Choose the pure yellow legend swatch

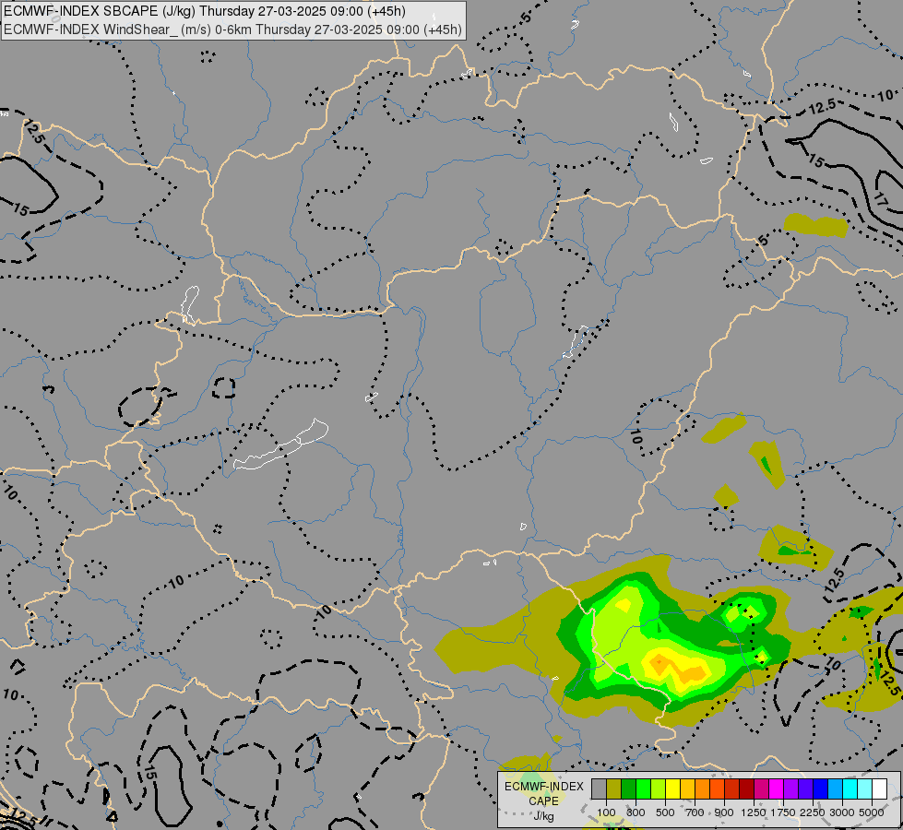[x=672, y=789]
